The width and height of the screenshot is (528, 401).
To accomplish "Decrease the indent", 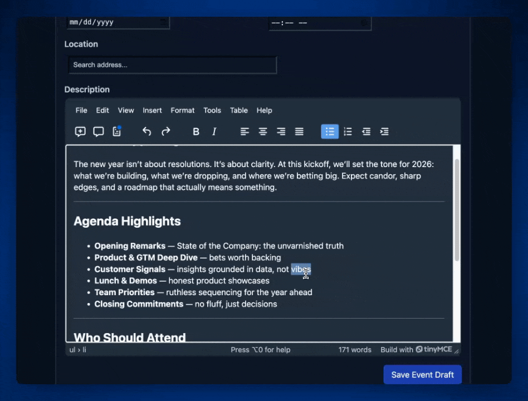I will pyautogui.click(x=366, y=131).
